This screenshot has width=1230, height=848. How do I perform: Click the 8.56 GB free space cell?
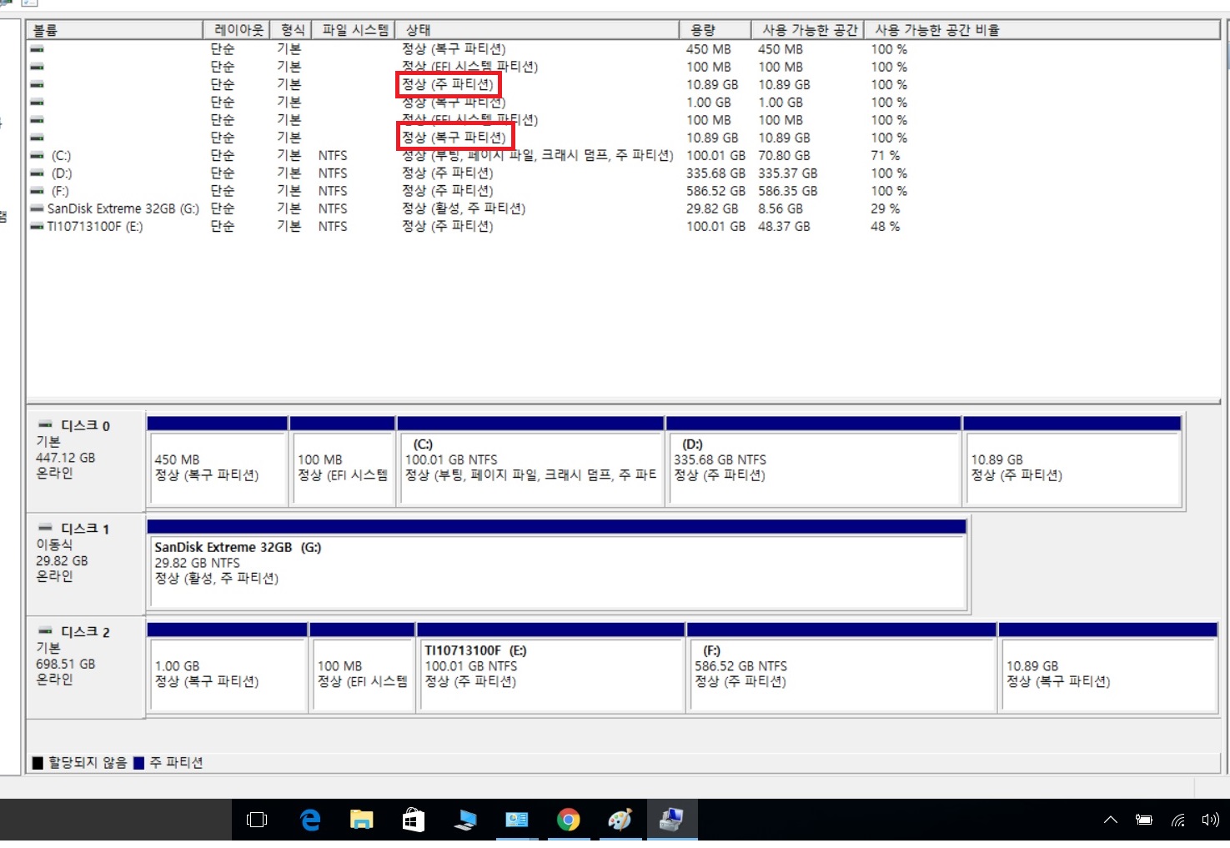click(x=781, y=208)
